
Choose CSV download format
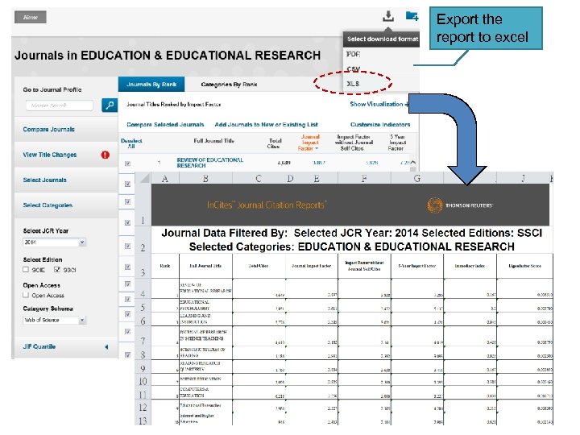[x=354, y=68]
